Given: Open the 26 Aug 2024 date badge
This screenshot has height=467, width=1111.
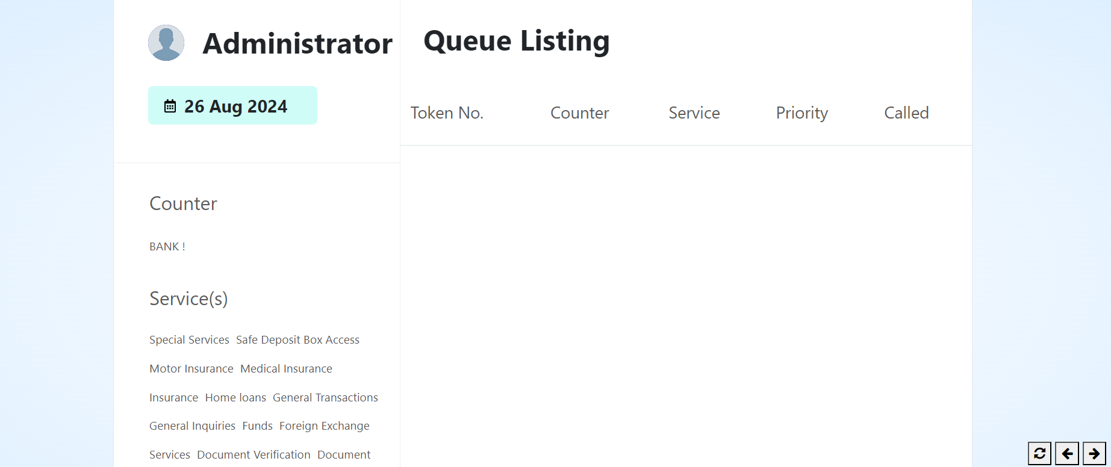Looking at the screenshot, I should [232, 106].
